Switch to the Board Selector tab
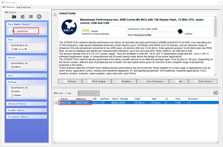223x147 pixels. coord(24,7)
